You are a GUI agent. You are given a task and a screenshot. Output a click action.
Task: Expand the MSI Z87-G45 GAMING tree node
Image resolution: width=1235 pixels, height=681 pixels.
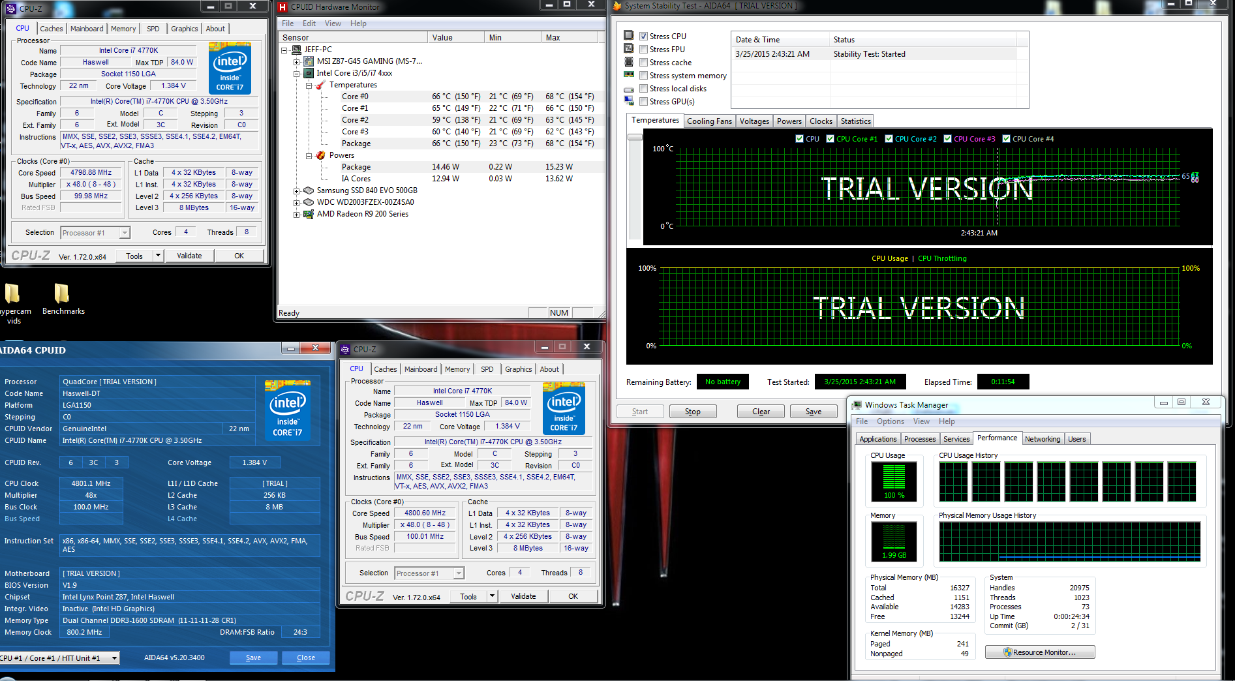click(x=297, y=62)
